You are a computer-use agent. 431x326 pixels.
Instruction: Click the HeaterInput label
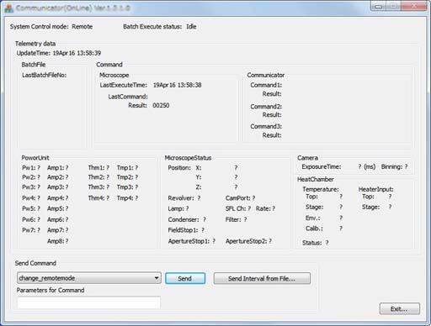click(x=375, y=189)
